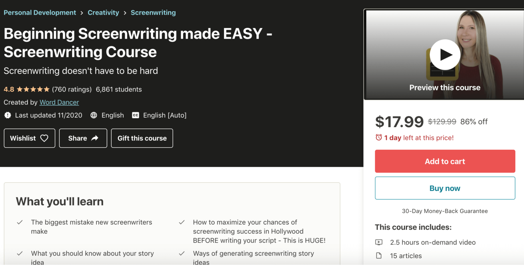Click the closed captions icon

tap(136, 115)
